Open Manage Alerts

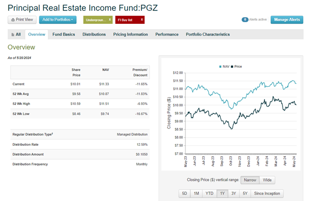(287, 19)
